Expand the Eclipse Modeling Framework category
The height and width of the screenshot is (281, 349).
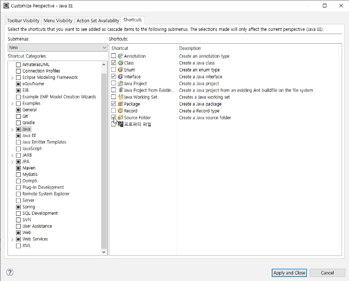(x=12, y=78)
